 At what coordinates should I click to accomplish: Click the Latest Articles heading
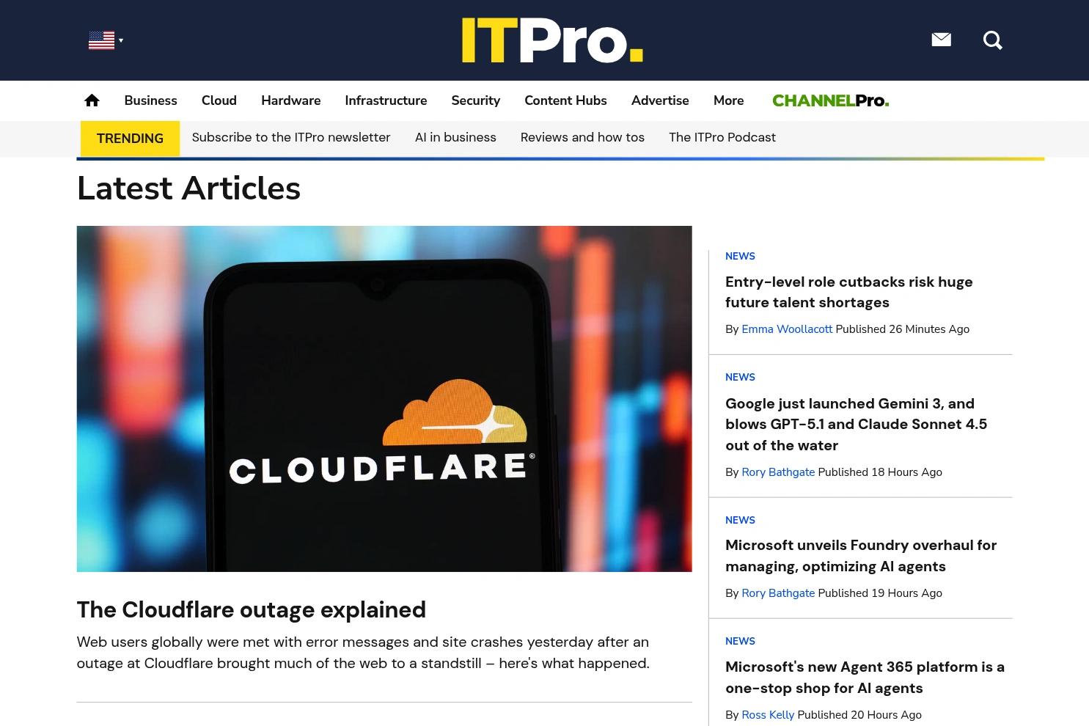[188, 188]
